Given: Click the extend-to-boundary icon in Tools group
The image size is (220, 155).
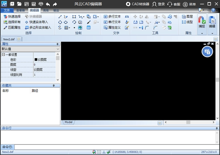Looking at the screenshot, I should click(x=141, y=28).
